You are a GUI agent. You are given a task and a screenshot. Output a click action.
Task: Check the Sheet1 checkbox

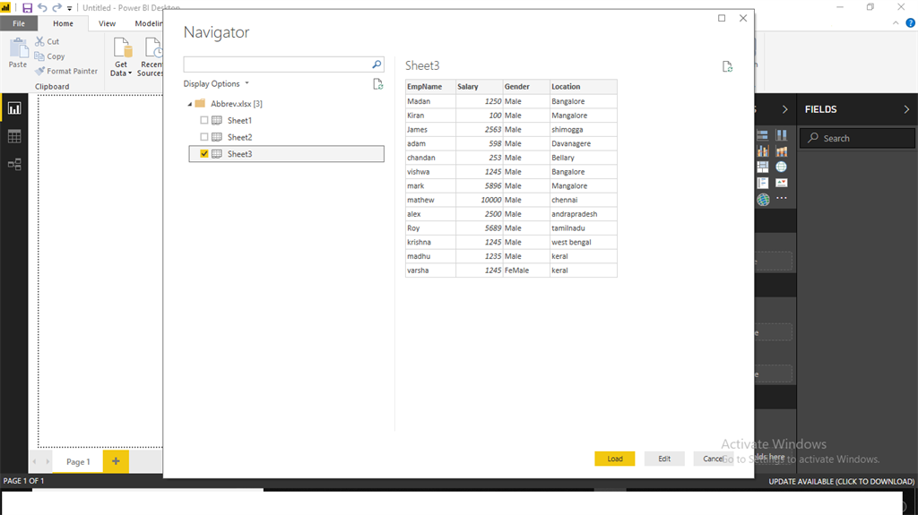tap(204, 120)
